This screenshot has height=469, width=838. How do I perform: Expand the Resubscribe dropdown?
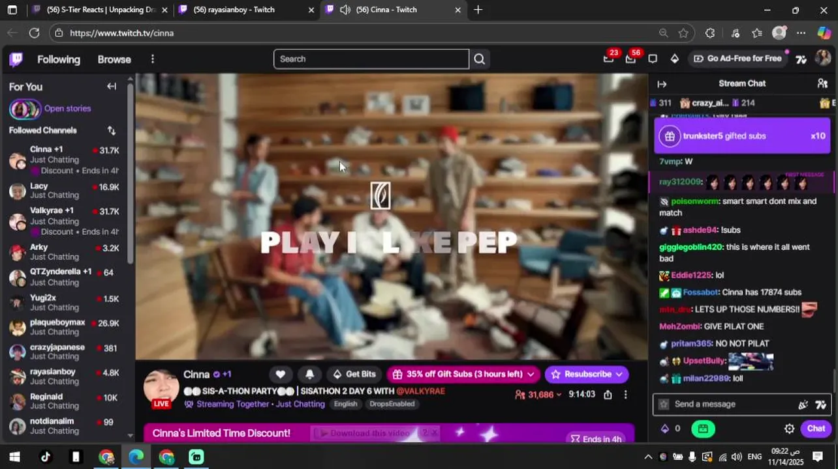click(x=619, y=375)
